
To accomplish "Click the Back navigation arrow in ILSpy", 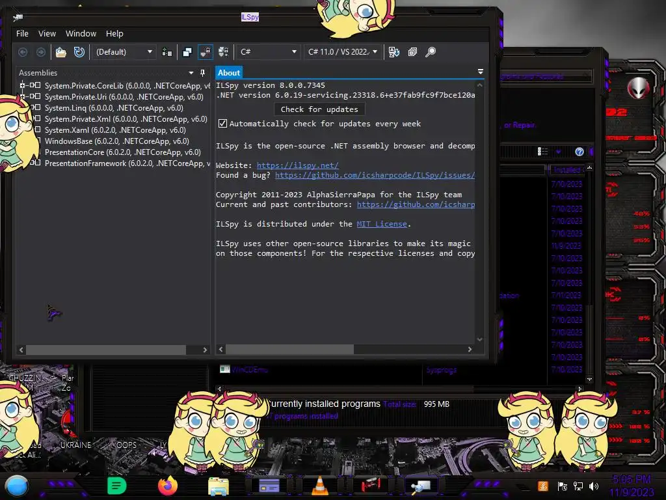I will tap(23, 52).
